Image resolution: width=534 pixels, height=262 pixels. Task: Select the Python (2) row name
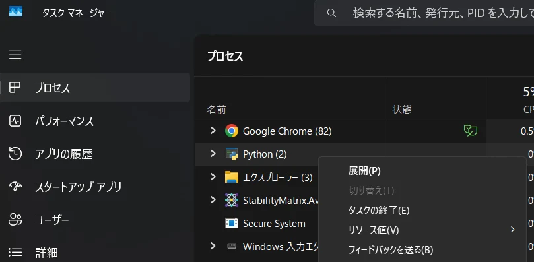(265, 154)
